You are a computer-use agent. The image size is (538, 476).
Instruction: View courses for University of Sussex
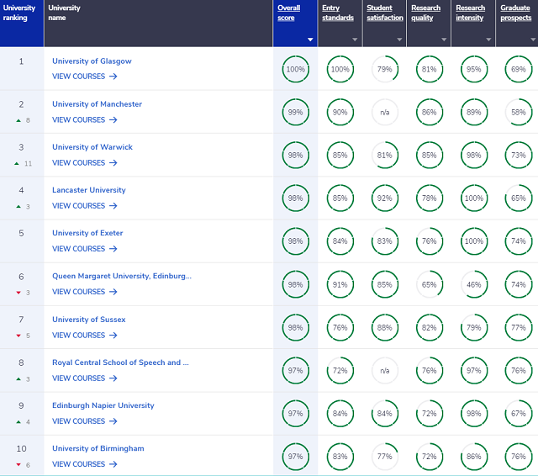click(x=85, y=335)
